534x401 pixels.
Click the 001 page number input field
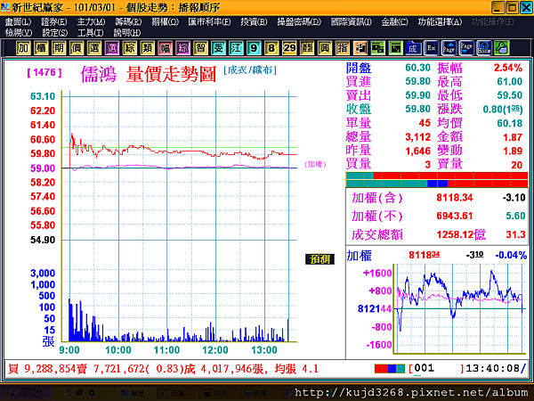click(x=438, y=368)
